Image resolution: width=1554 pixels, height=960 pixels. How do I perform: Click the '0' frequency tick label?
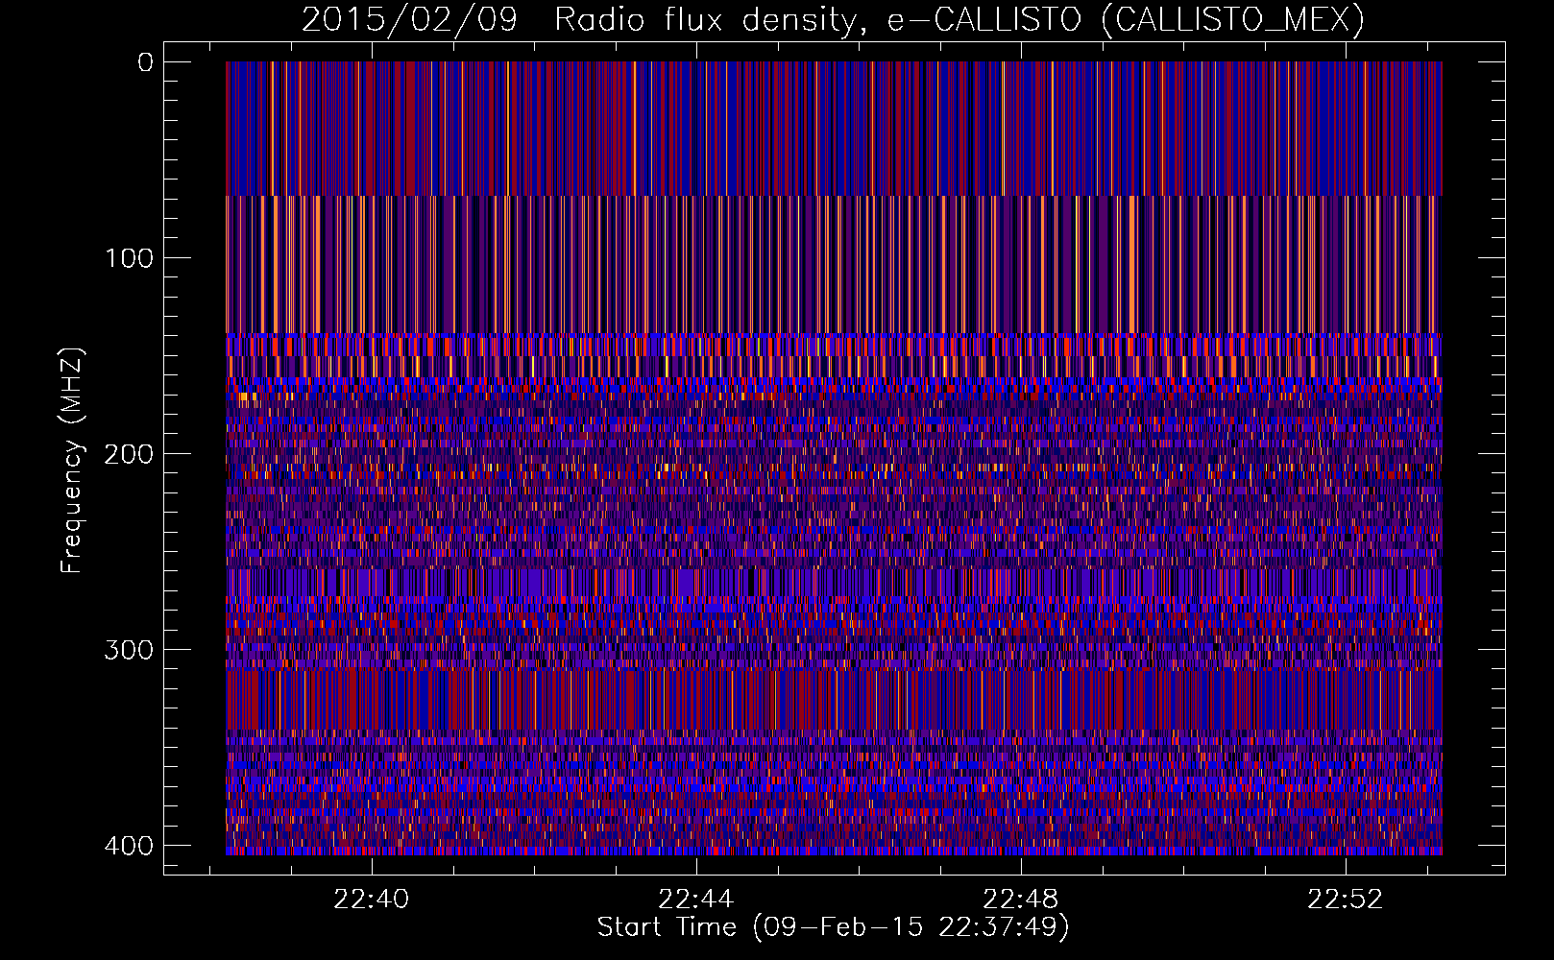(145, 62)
